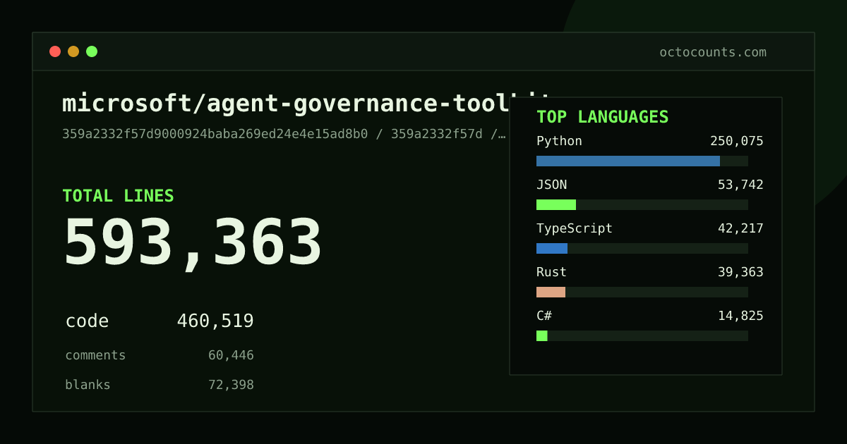This screenshot has height=444, width=847.
Task: Click the Python progress bar
Action: (x=642, y=161)
